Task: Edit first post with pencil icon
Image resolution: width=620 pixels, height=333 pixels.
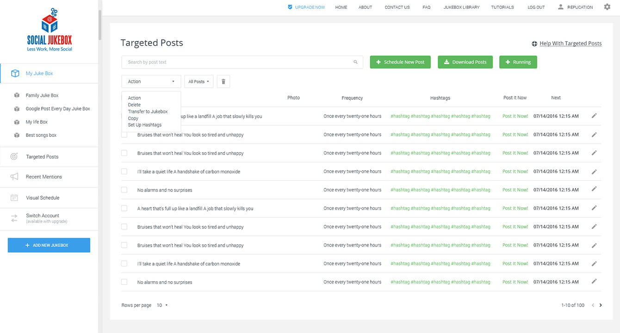Action: point(594,116)
